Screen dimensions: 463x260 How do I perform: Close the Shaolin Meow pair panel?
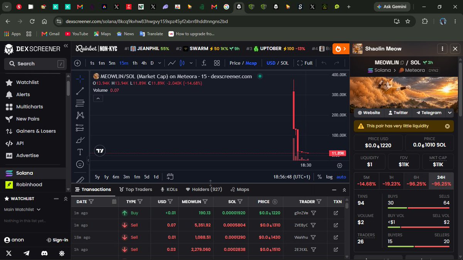[x=455, y=49]
